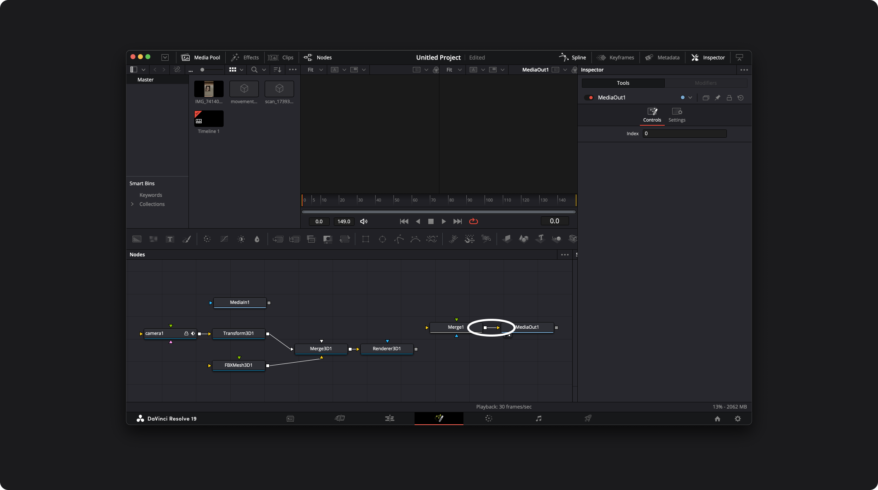Screen dimensions: 878x490
Task: Add Brightness Contrast tool
Action: (x=241, y=239)
